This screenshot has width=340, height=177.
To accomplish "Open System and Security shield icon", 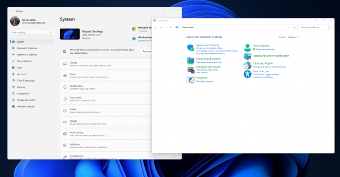I will point(190,48).
